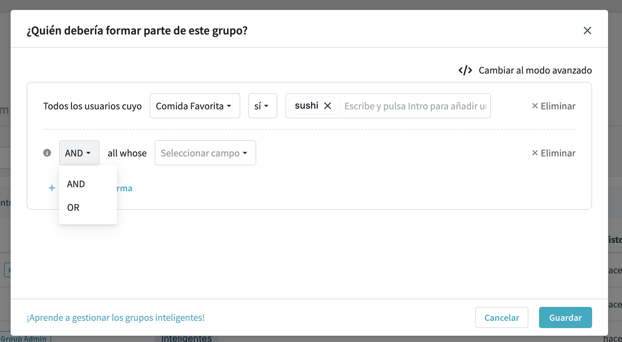Close the group membership dialog
This screenshot has height=342, width=622.
587,30
